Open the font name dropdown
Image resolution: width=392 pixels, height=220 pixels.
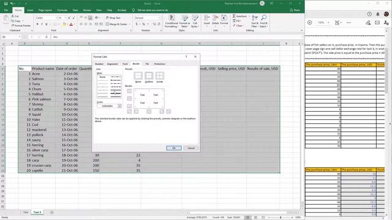tap(56, 18)
